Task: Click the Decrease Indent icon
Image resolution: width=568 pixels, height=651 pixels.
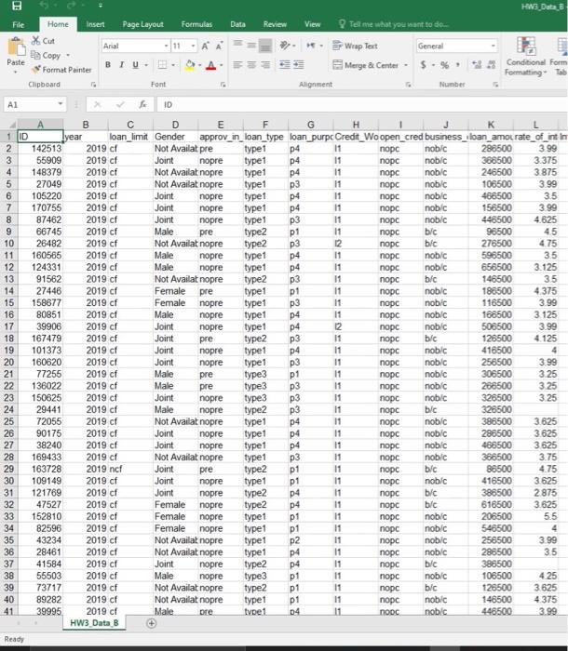Action: pos(284,65)
